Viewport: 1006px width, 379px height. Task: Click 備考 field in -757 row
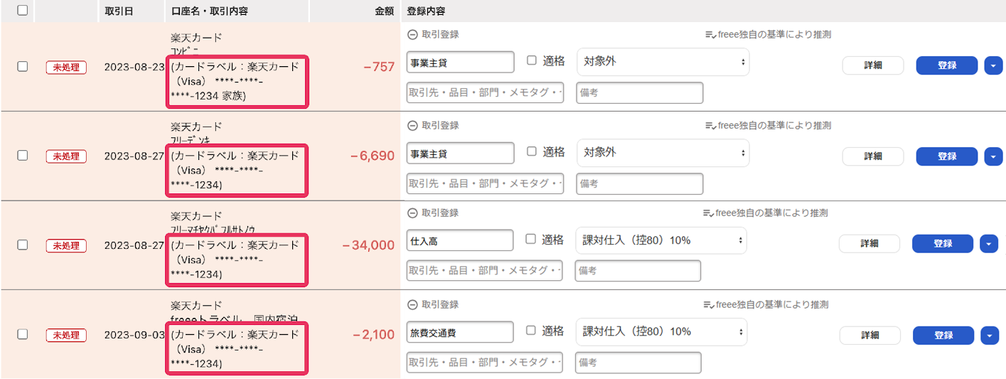pyautogui.click(x=640, y=92)
